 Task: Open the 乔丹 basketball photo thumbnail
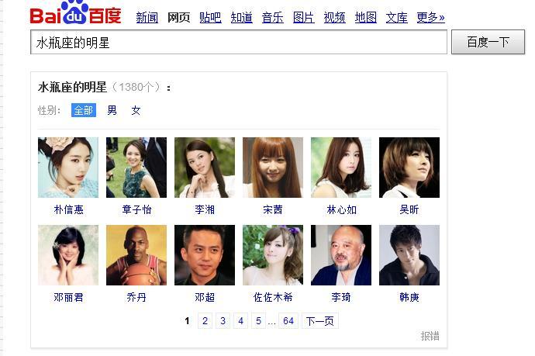[x=136, y=255]
